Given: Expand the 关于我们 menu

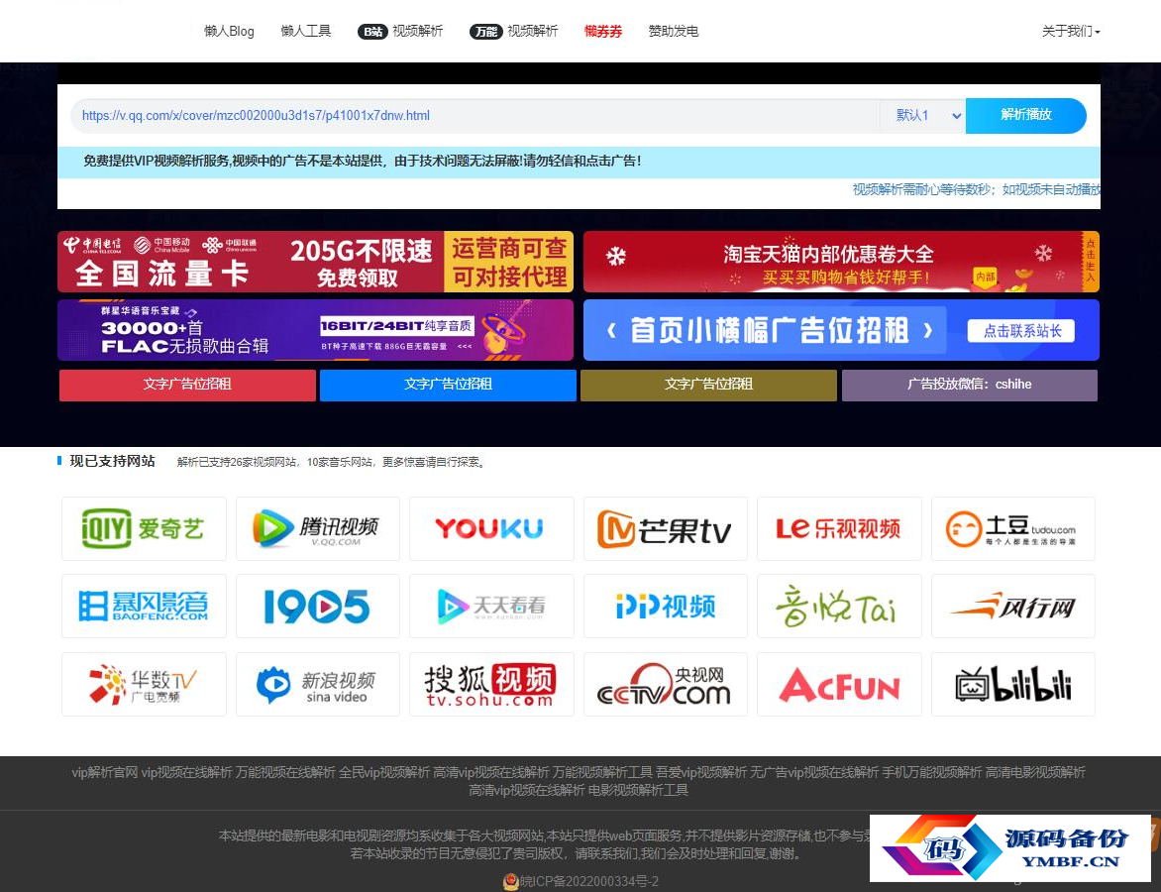Looking at the screenshot, I should tap(1071, 31).
